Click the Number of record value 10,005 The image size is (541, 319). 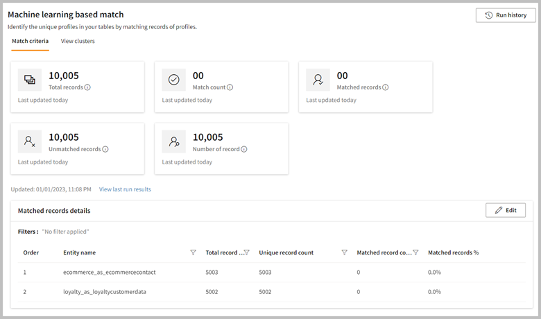click(x=207, y=137)
